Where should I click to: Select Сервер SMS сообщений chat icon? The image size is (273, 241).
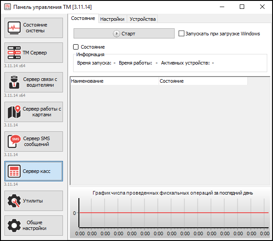[14, 142]
